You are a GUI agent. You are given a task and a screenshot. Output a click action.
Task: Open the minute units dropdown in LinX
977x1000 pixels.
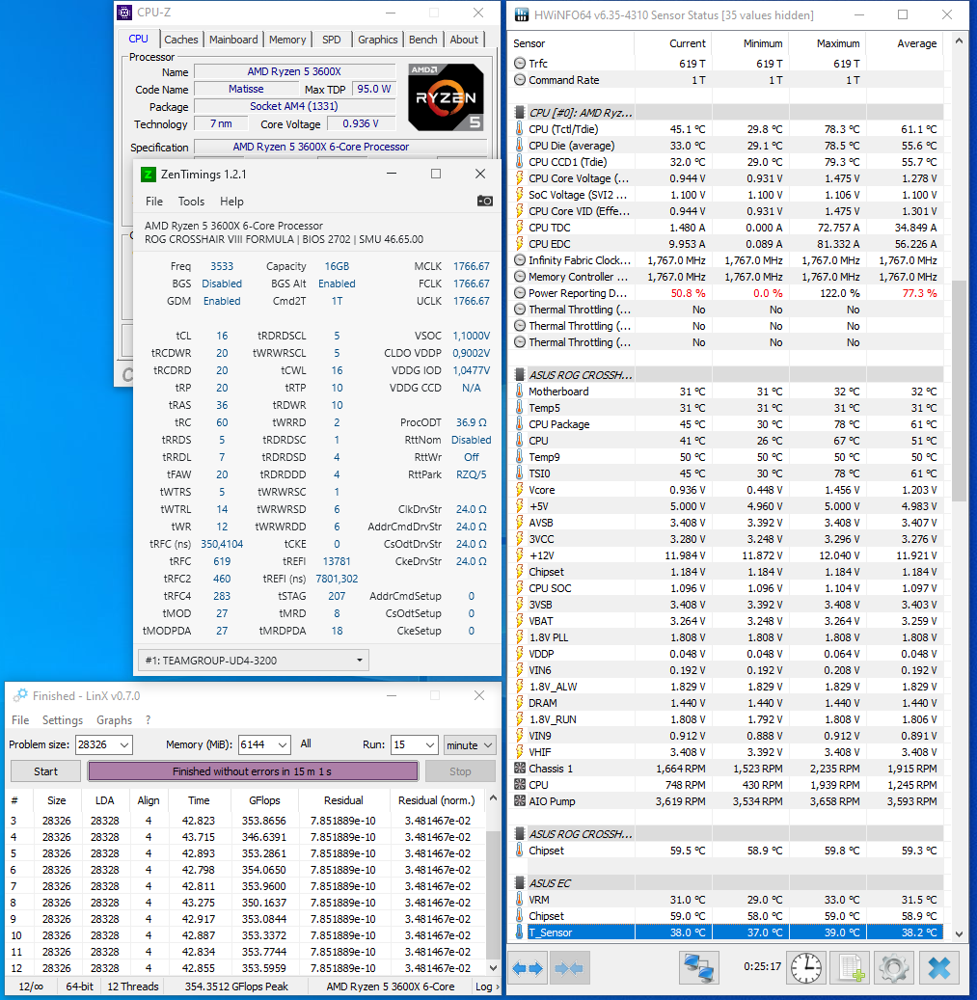click(x=470, y=744)
